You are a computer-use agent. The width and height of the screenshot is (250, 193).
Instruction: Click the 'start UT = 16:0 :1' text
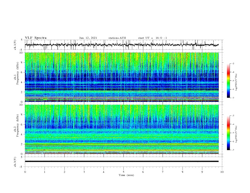152,38
